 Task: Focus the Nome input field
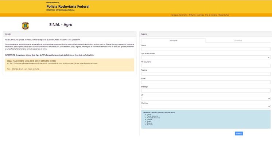tap(206, 49)
